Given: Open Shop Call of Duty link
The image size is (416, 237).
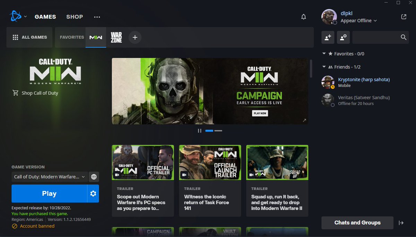Looking at the screenshot, I should [40, 93].
